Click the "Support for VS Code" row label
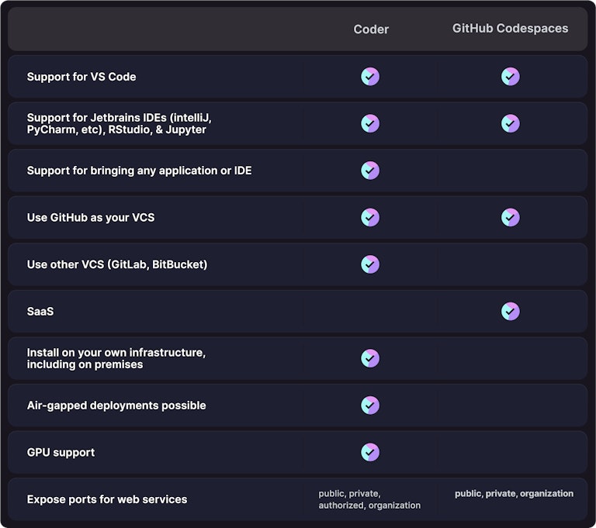This screenshot has width=596, height=528. pyautogui.click(x=81, y=77)
